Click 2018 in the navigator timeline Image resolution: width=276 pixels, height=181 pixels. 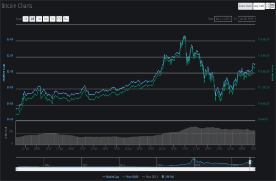pos(197,165)
